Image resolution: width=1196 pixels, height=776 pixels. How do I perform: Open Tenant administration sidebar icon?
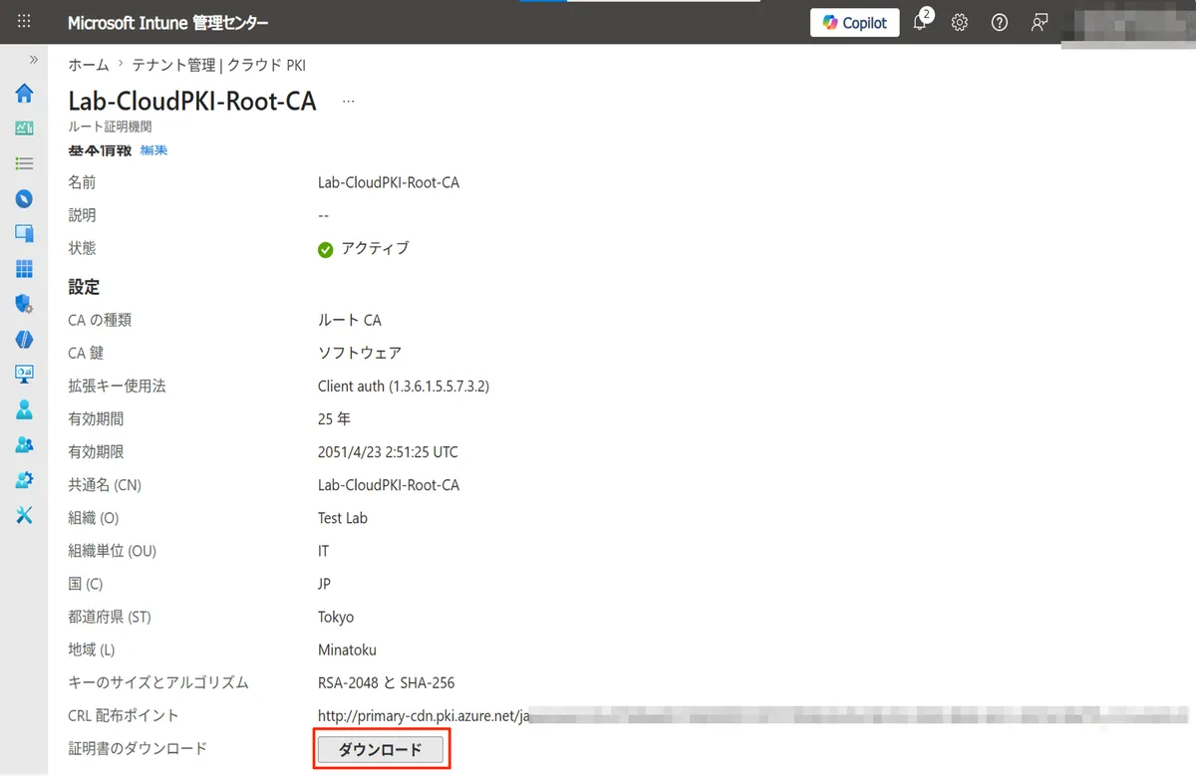24,479
